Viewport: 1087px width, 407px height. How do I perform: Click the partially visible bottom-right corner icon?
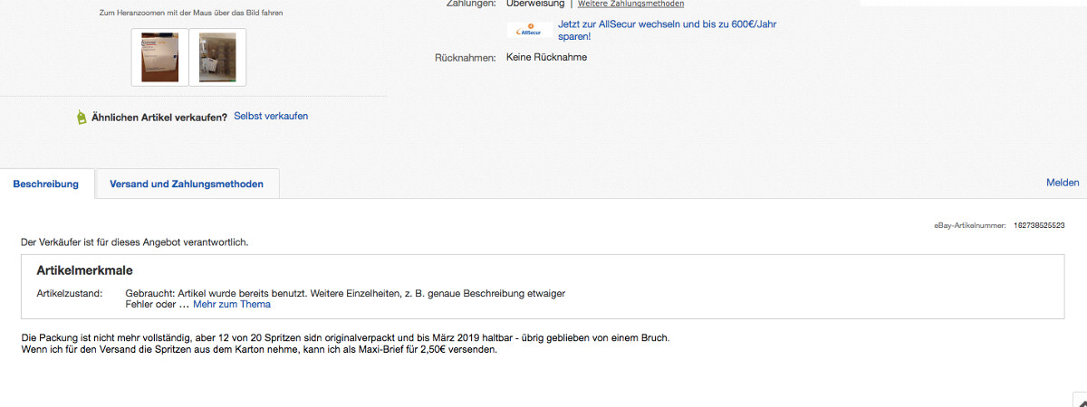pos(1080,400)
